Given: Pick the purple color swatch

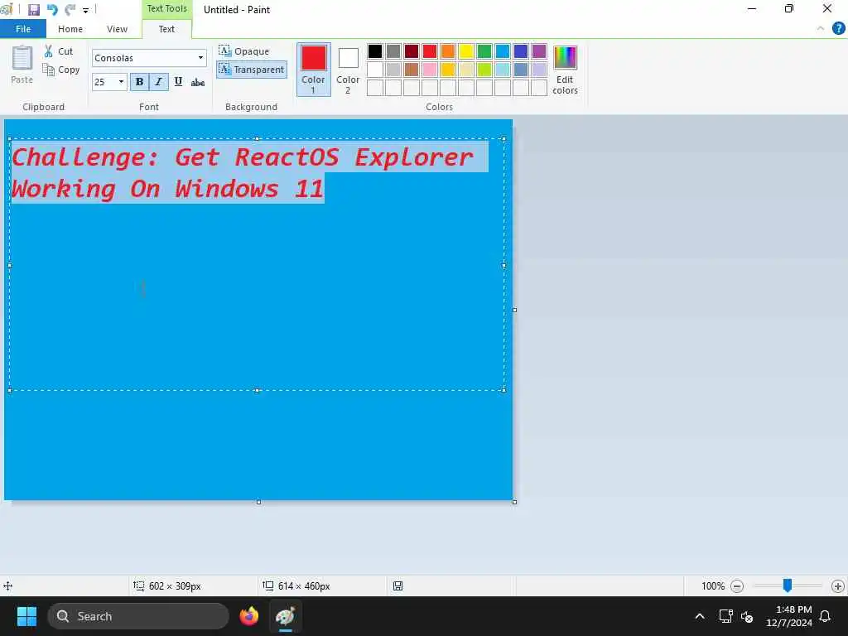Looking at the screenshot, I should point(538,51).
